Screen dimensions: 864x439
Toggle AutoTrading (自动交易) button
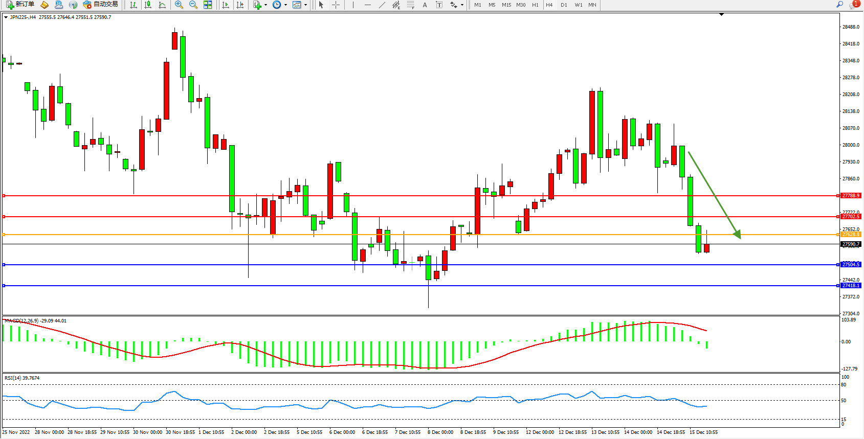[x=101, y=5]
